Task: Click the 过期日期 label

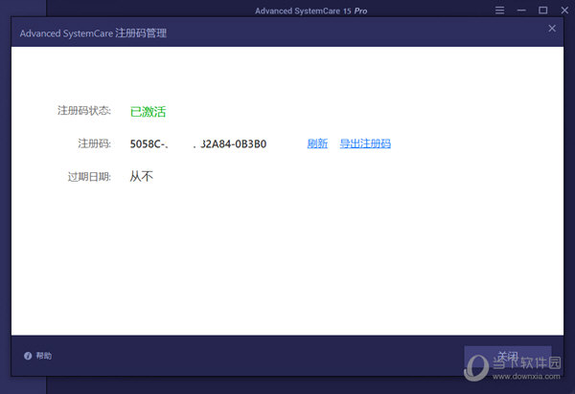Action: [89, 177]
